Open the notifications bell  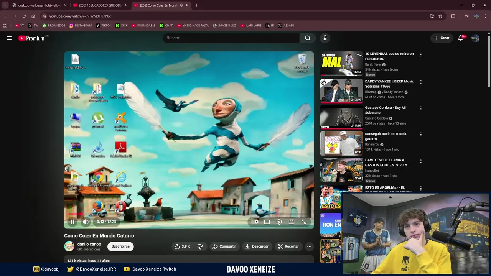[461, 38]
